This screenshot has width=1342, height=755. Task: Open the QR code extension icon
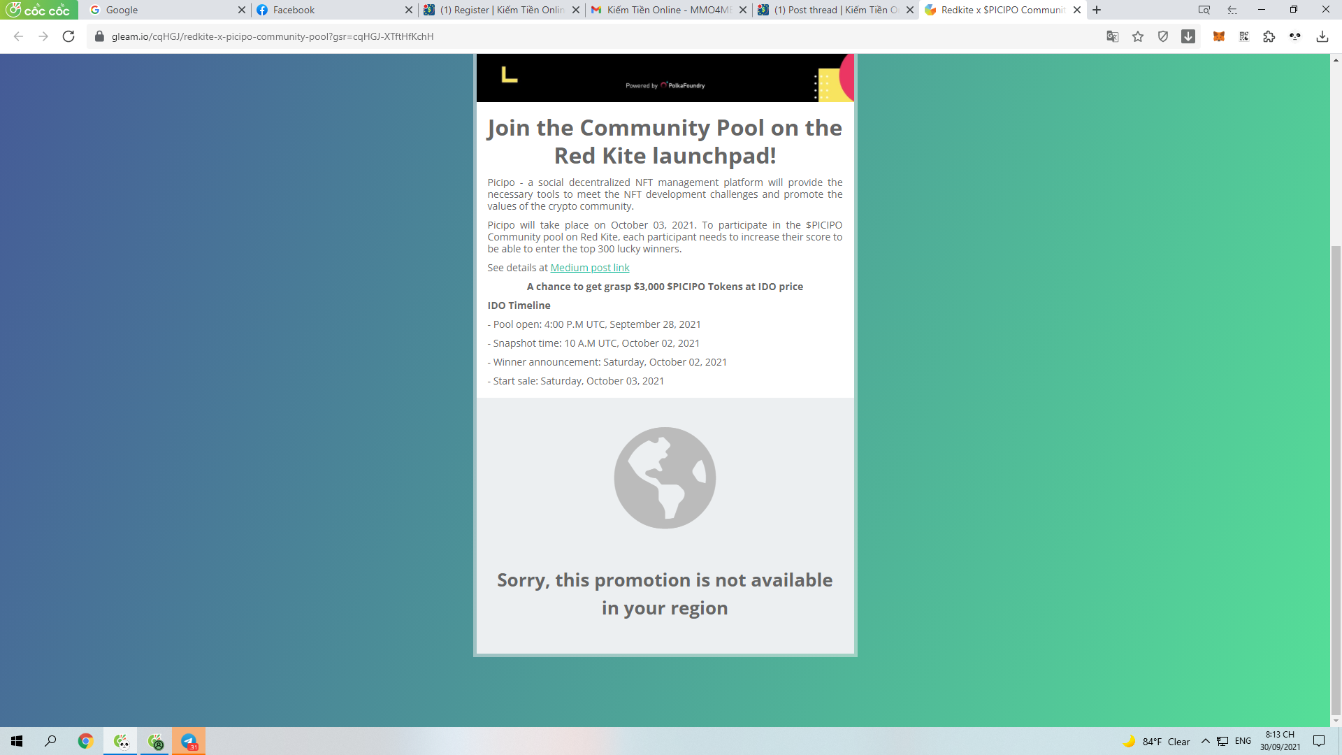click(x=1244, y=36)
